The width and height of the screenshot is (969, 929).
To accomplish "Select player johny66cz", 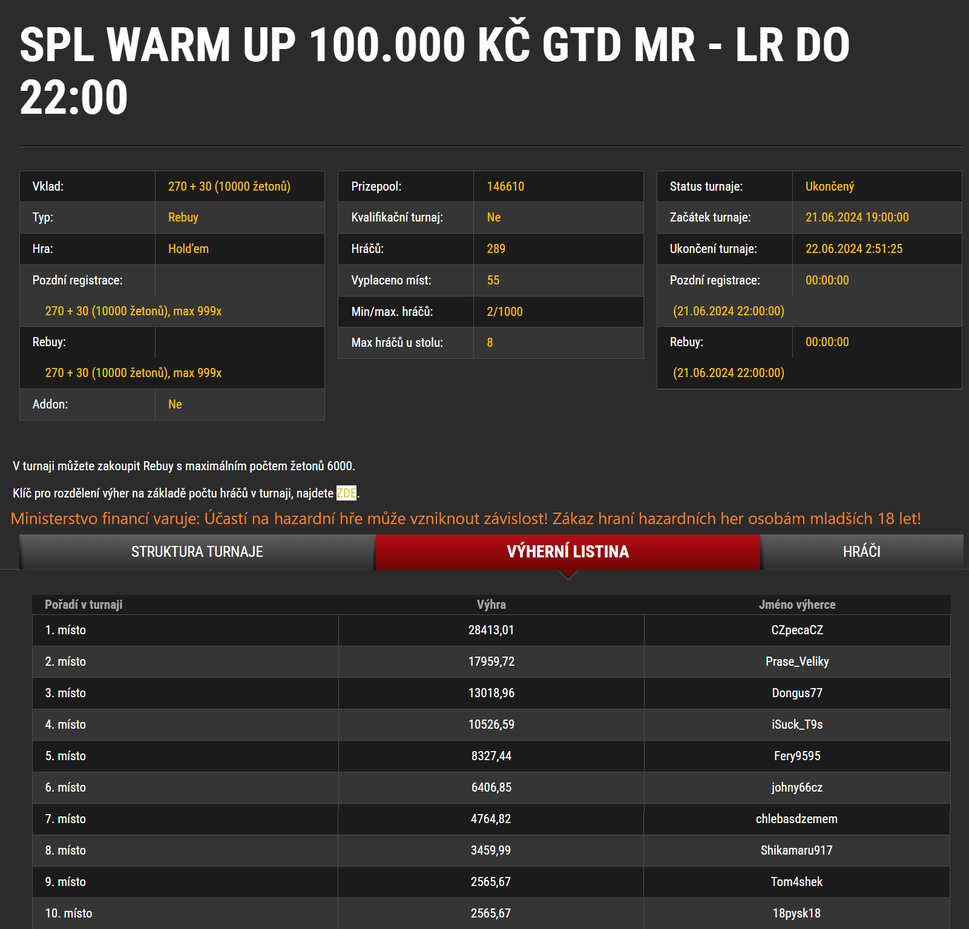I will 797,787.
